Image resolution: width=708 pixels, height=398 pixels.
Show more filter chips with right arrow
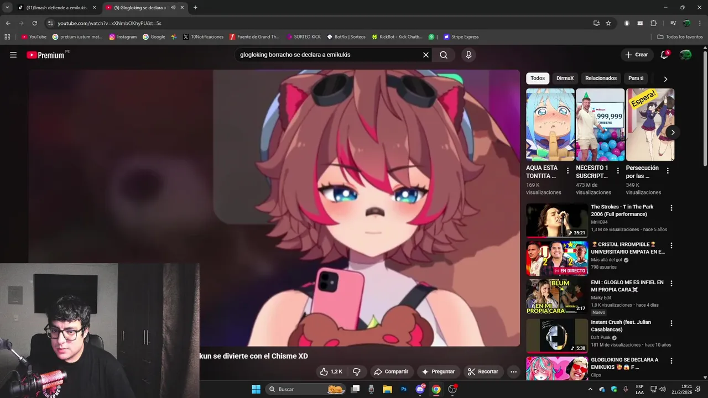[x=665, y=78]
